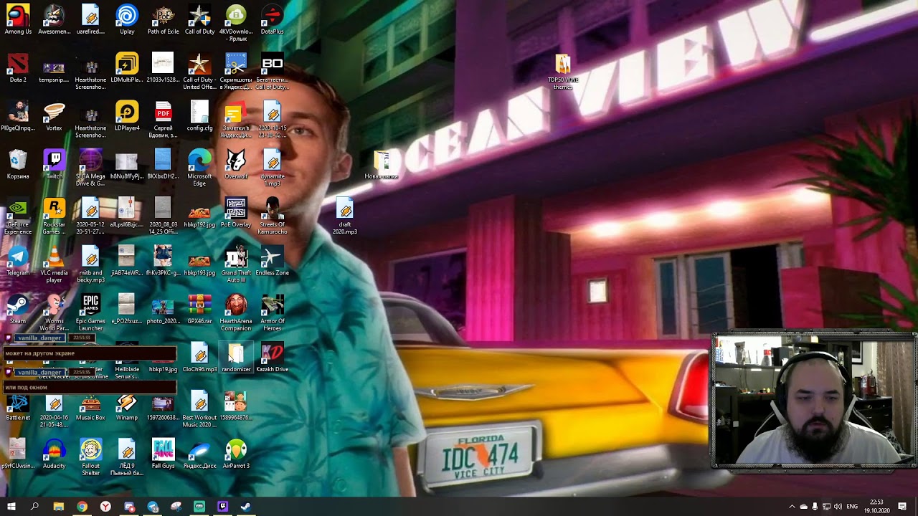Launch VLC media player icon
918x516 pixels.
tap(54, 264)
